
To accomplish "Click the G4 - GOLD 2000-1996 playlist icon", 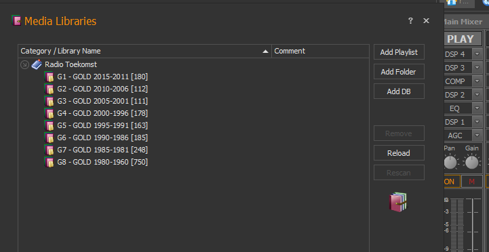I will [50, 113].
